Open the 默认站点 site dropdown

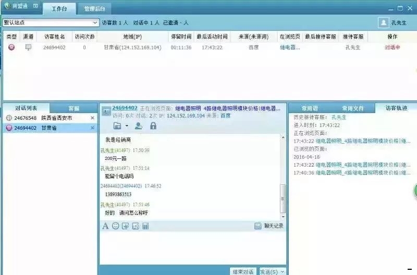95,23
